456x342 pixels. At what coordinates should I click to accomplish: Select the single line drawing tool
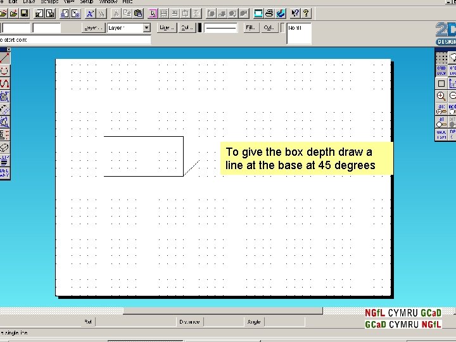click(x=4, y=58)
